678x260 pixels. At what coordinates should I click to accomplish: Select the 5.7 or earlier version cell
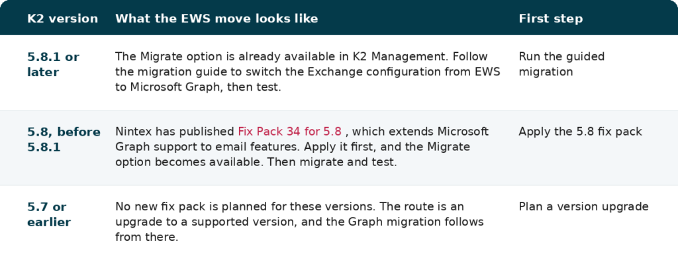coord(49,214)
